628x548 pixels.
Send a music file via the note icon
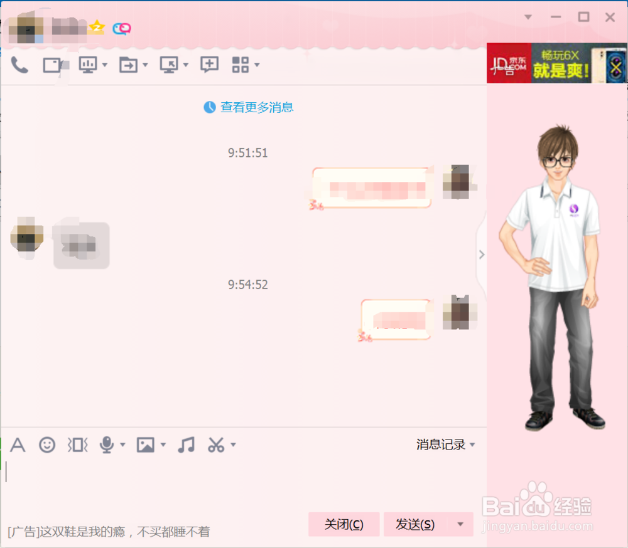[x=185, y=445]
